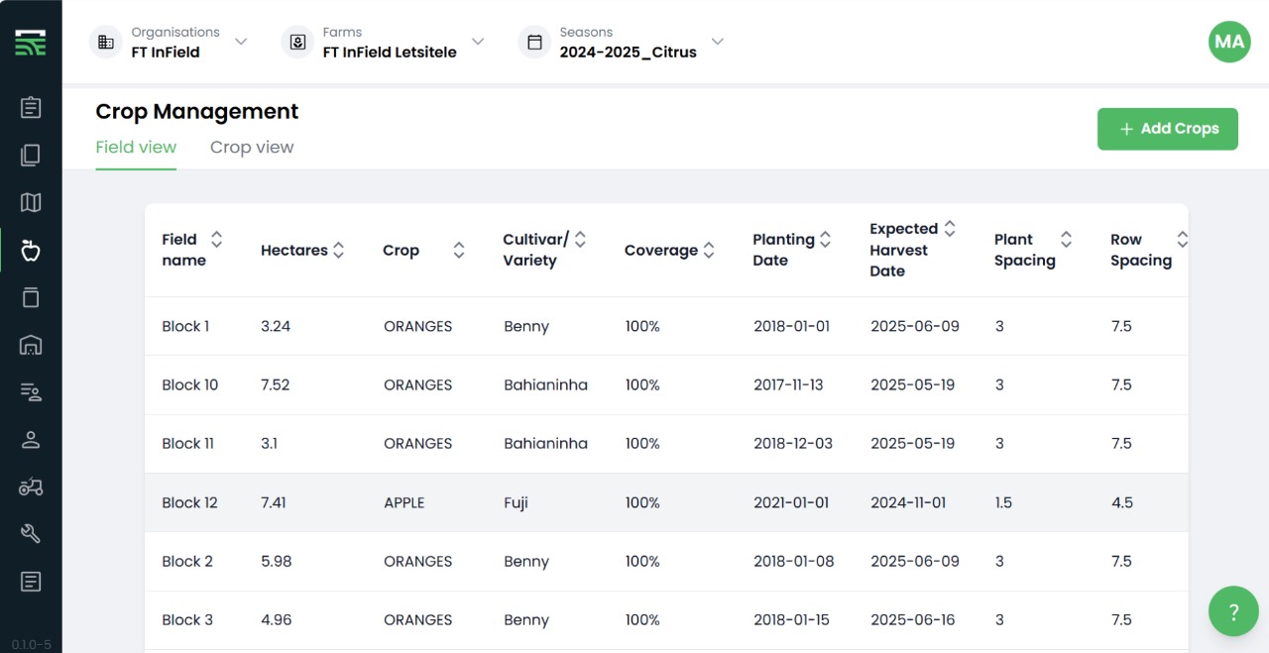Open the person users sidebar icon
This screenshot has height=653, width=1269.
[x=31, y=440]
